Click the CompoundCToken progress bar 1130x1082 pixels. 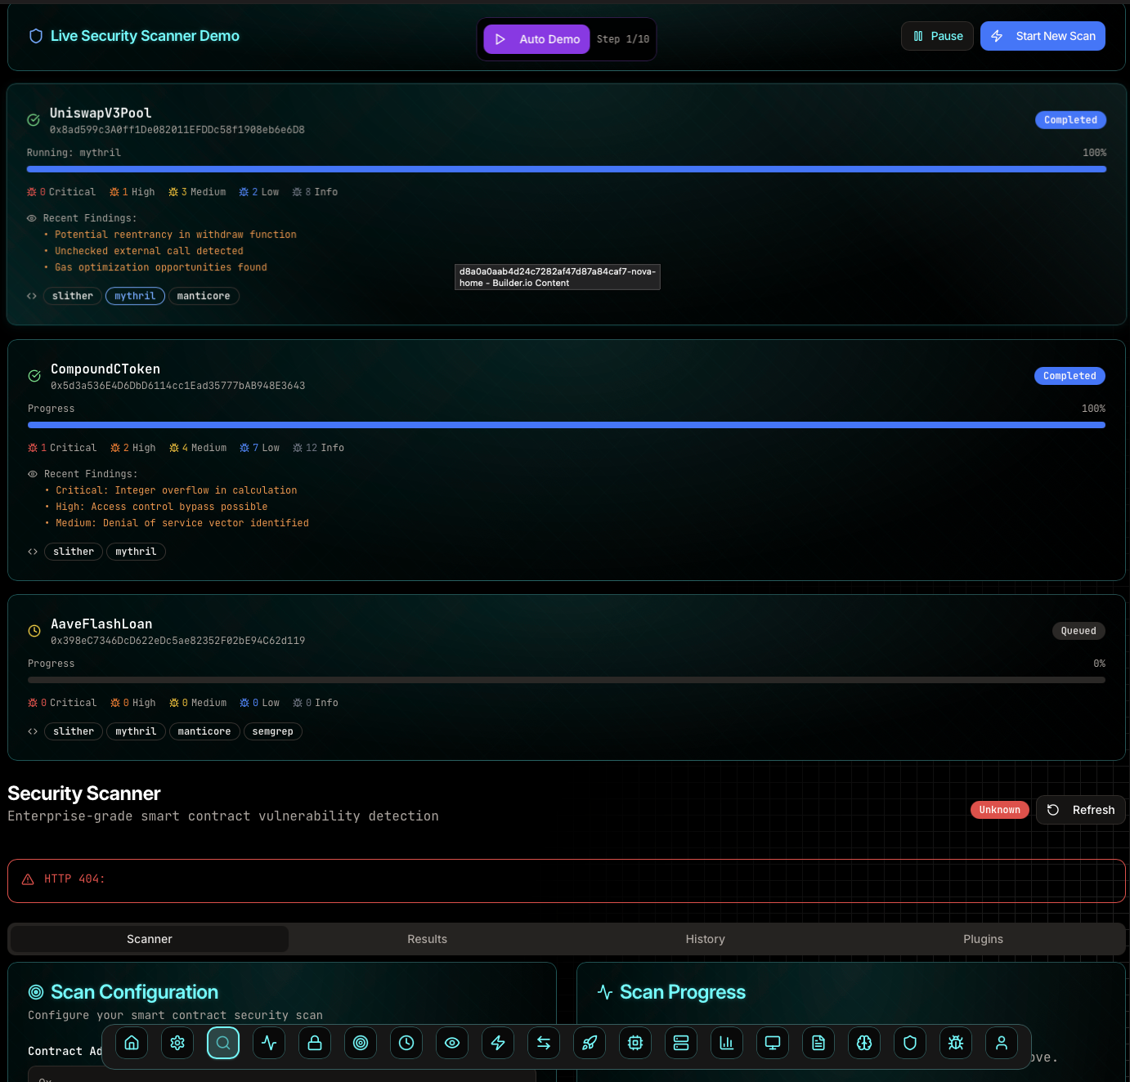coord(566,425)
